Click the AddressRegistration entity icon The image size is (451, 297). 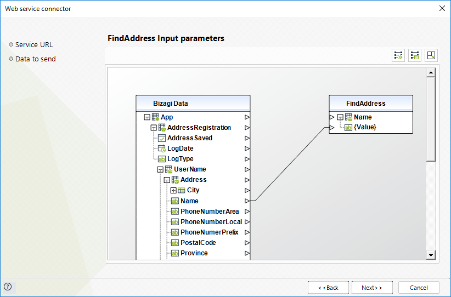[x=162, y=128]
